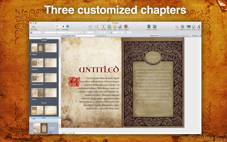227x142 pixels.
Task: Open the Index Link for dropdown
Action: 170,36
